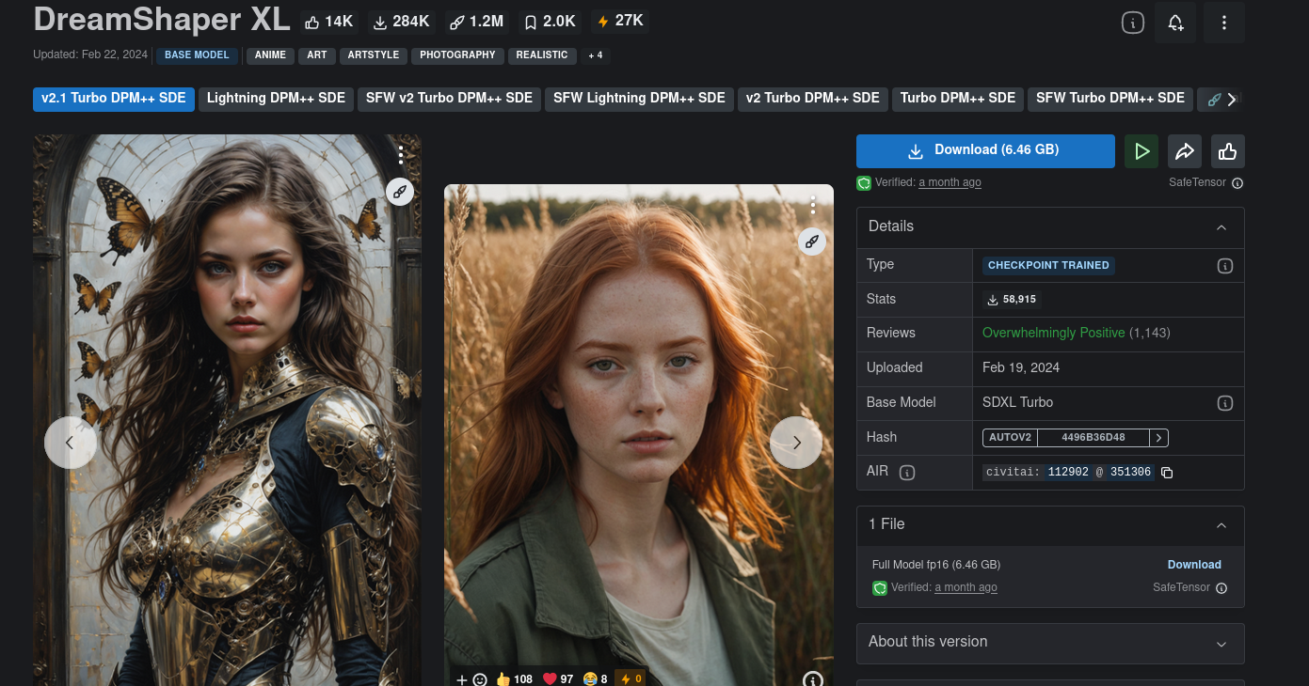The width and height of the screenshot is (1309, 686).
Task: Show the +4 more tags
Action: [596, 55]
